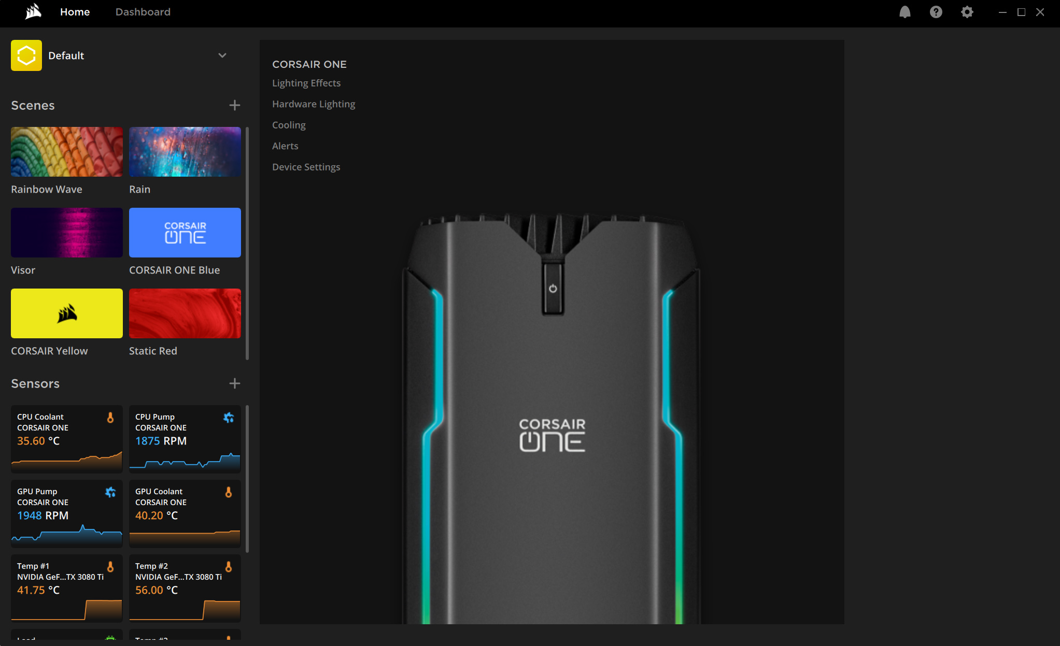Click CPU Pump fan icon
1060x646 pixels.
[x=228, y=418]
